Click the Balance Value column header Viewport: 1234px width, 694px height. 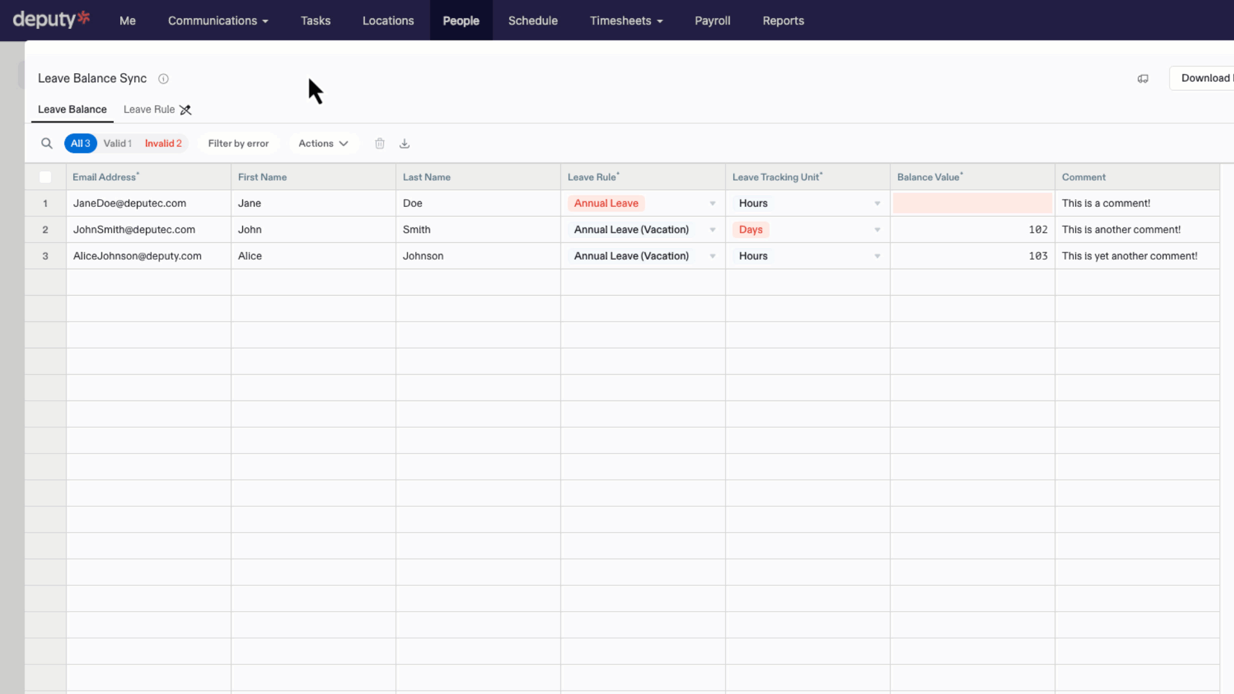tap(972, 177)
